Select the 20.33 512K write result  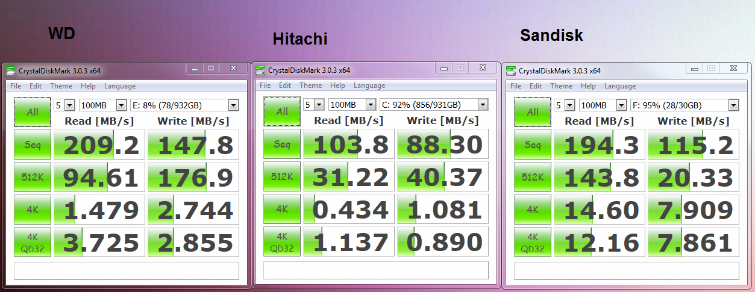(x=694, y=177)
